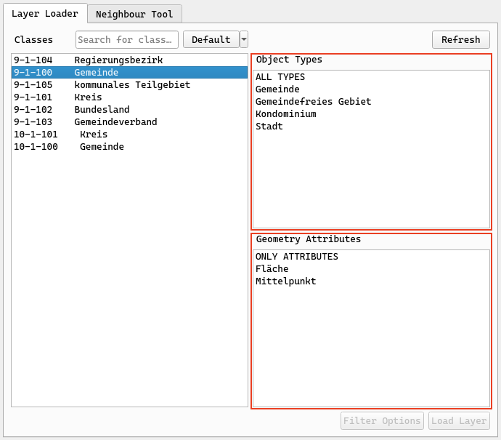Open the dropdown arrow next to Default

click(244, 40)
